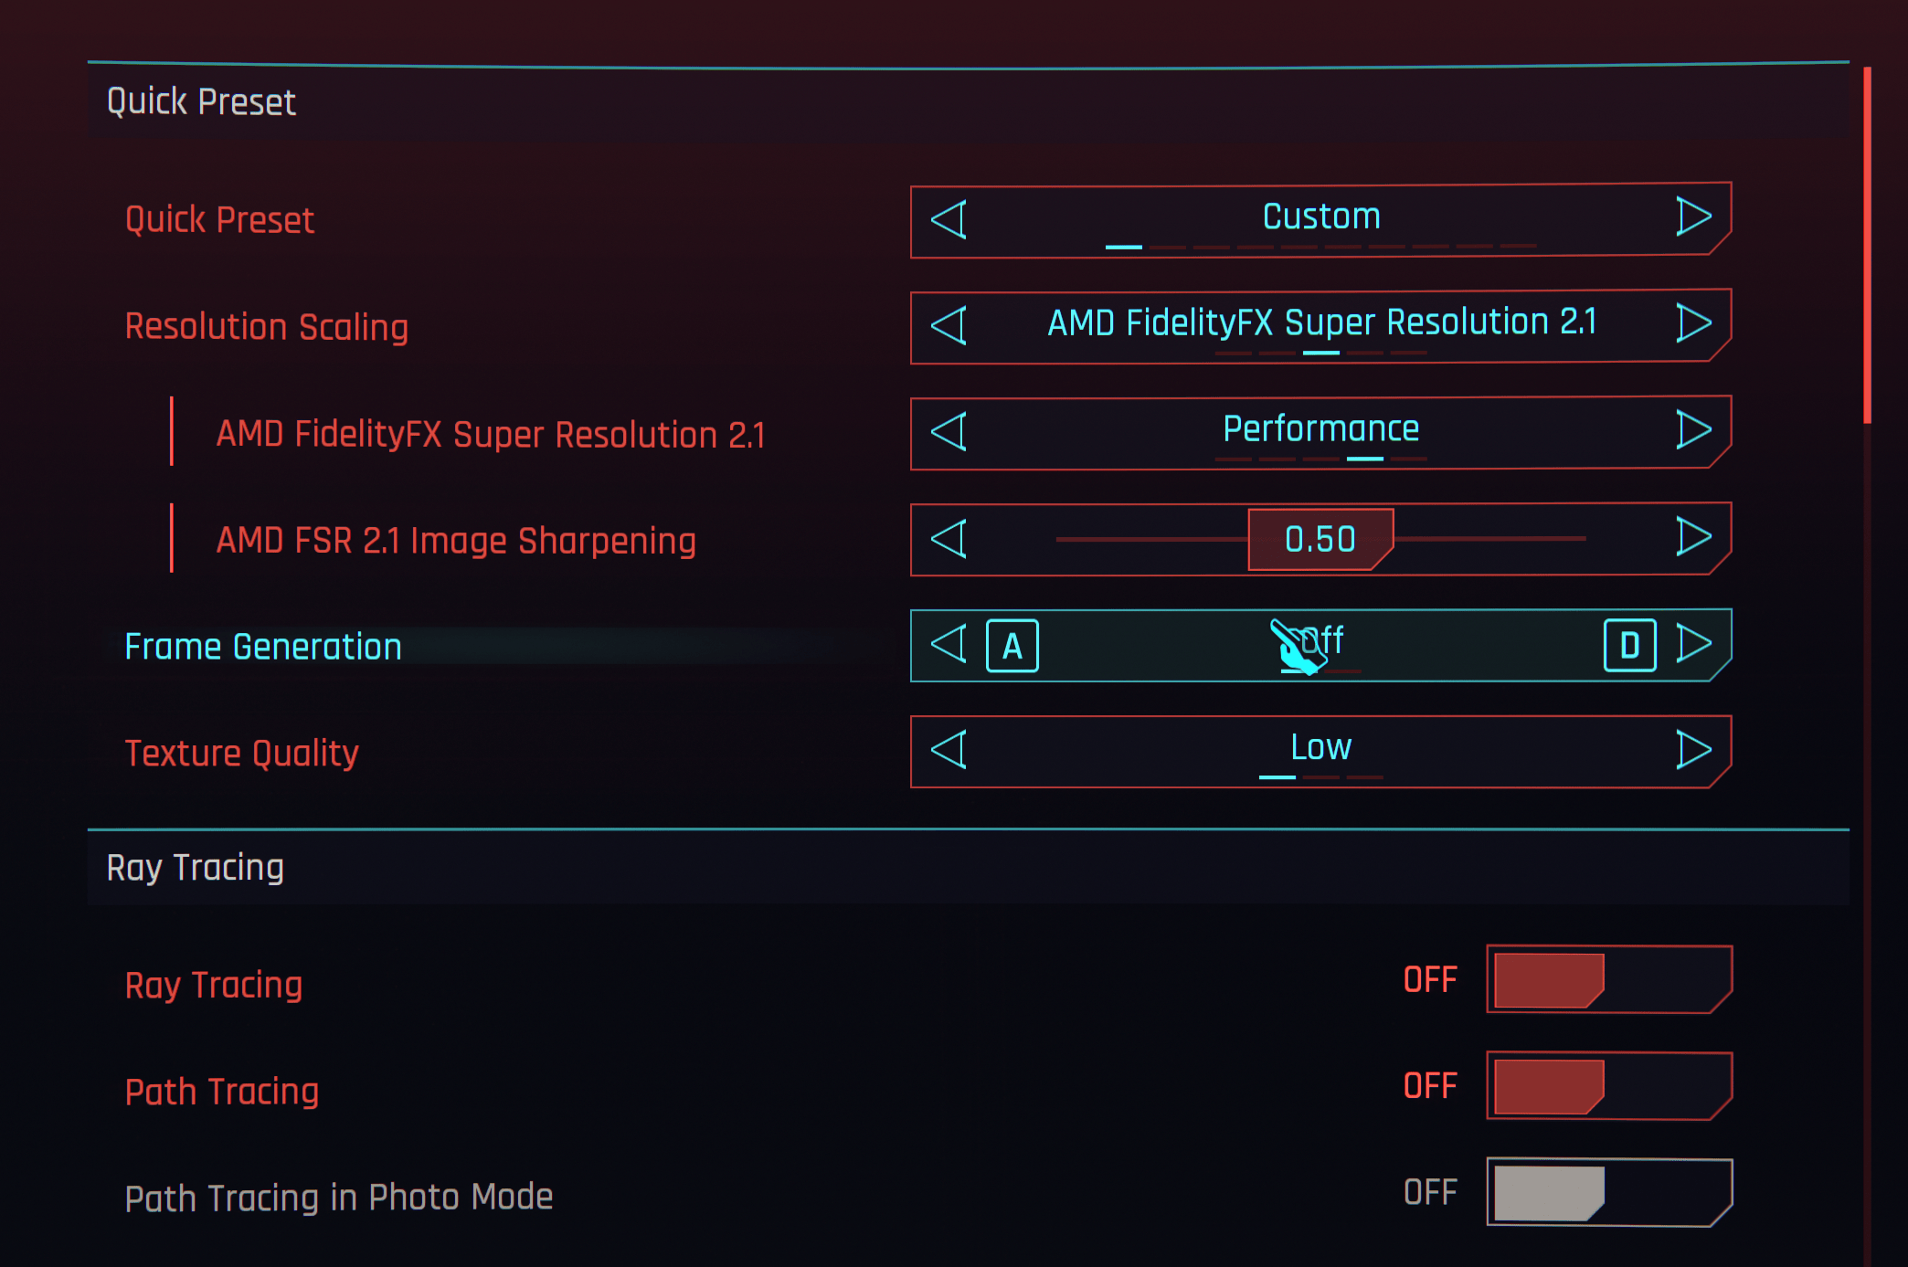Toggle the Ray Tracing switch
This screenshot has width=1908, height=1267.
point(1608,979)
